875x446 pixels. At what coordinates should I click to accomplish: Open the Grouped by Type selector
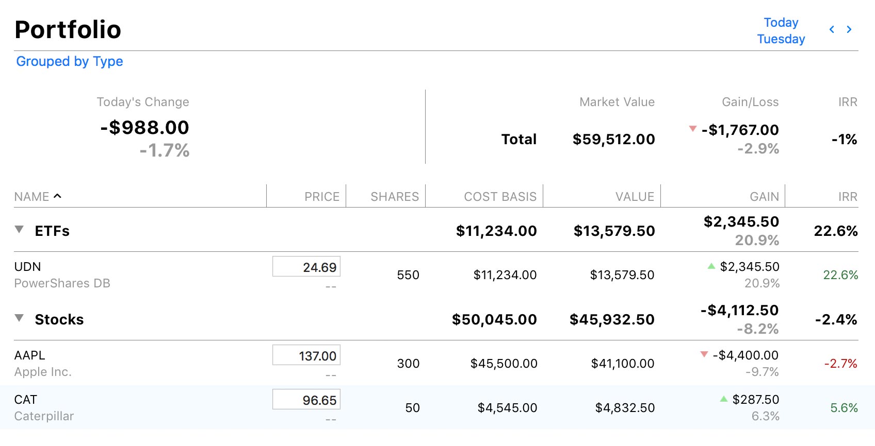(x=70, y=61)
